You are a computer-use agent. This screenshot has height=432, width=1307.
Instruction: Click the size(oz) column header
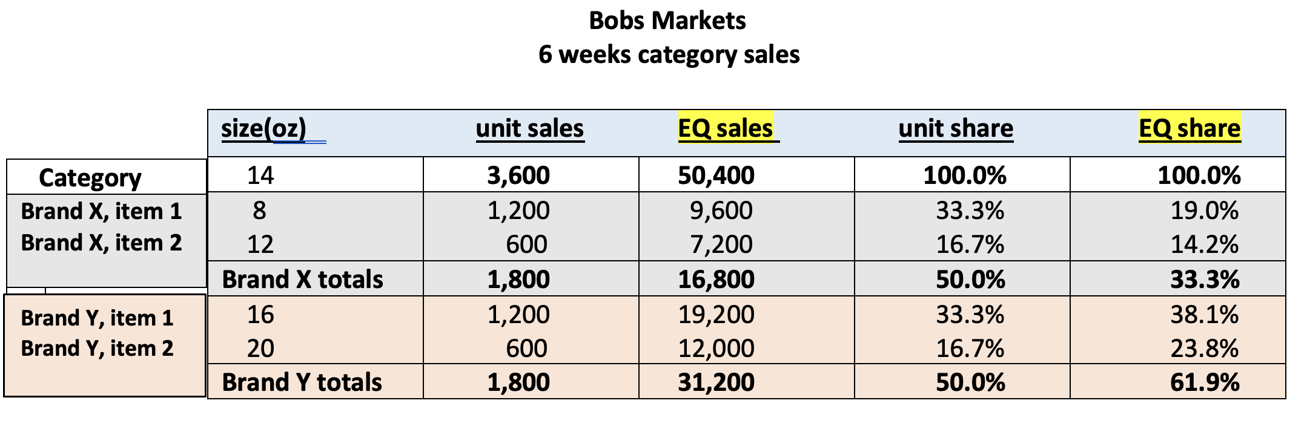tap(263, 129)
